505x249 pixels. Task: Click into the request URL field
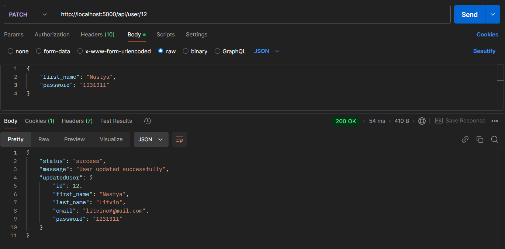253,14
